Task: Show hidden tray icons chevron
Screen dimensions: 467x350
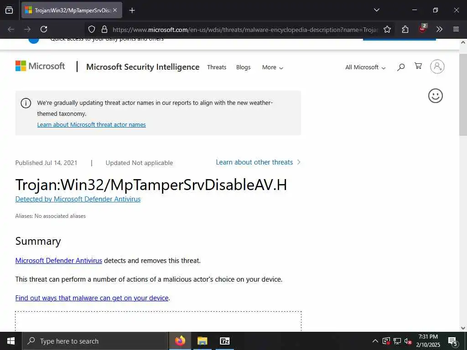Action: click(x=375, y=341)
